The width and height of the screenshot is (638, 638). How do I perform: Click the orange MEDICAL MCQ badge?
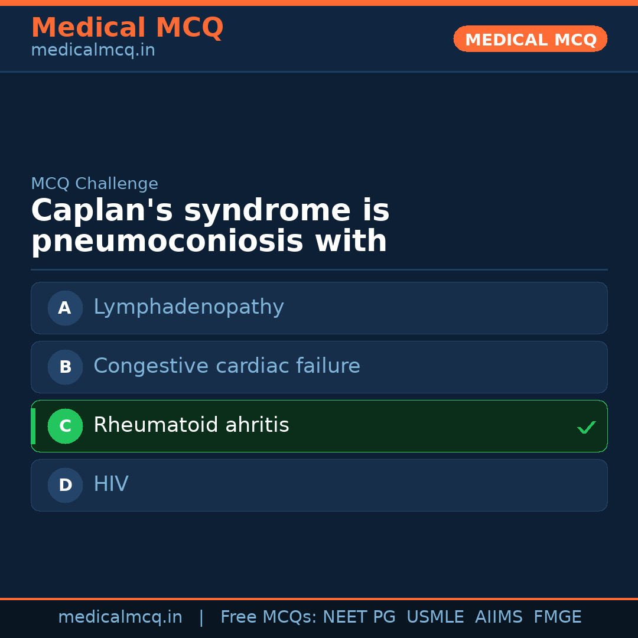tap(530, 39)
